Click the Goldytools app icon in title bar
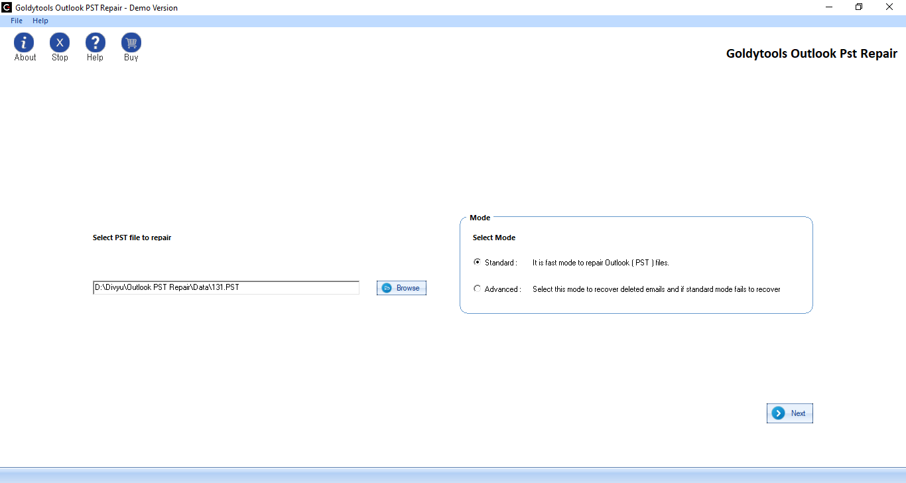Viewport: 906px width, 483px height. (7, 7)
